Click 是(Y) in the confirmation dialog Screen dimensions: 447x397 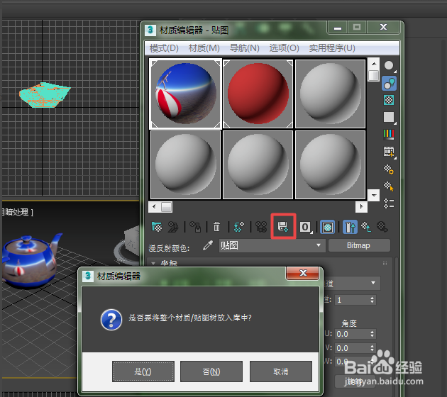[143, 371]
